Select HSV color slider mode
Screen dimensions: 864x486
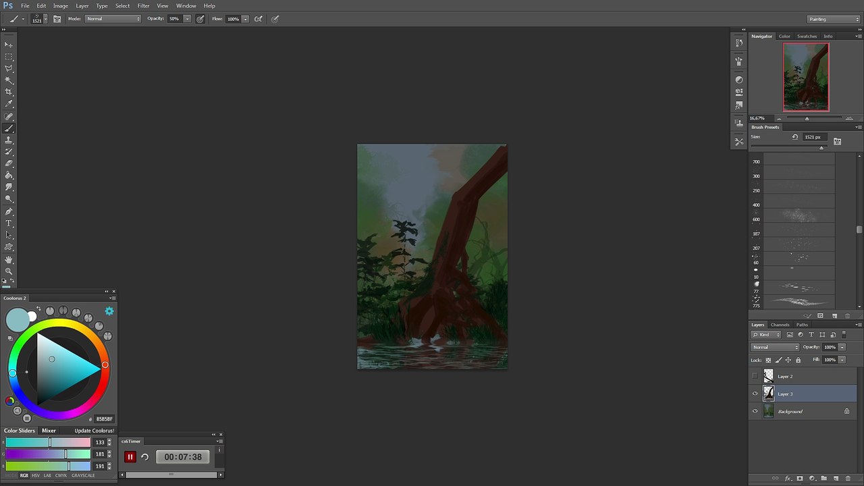(36, 475)
